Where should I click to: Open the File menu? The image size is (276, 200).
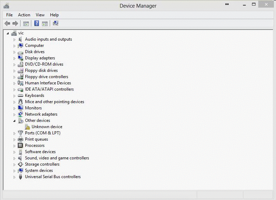click(x=9, y=15)
